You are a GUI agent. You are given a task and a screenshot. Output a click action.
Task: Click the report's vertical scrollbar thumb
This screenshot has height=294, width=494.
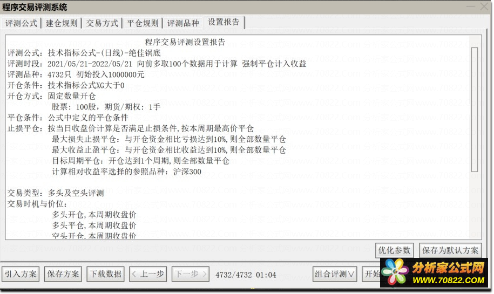[x=475, y=110]
